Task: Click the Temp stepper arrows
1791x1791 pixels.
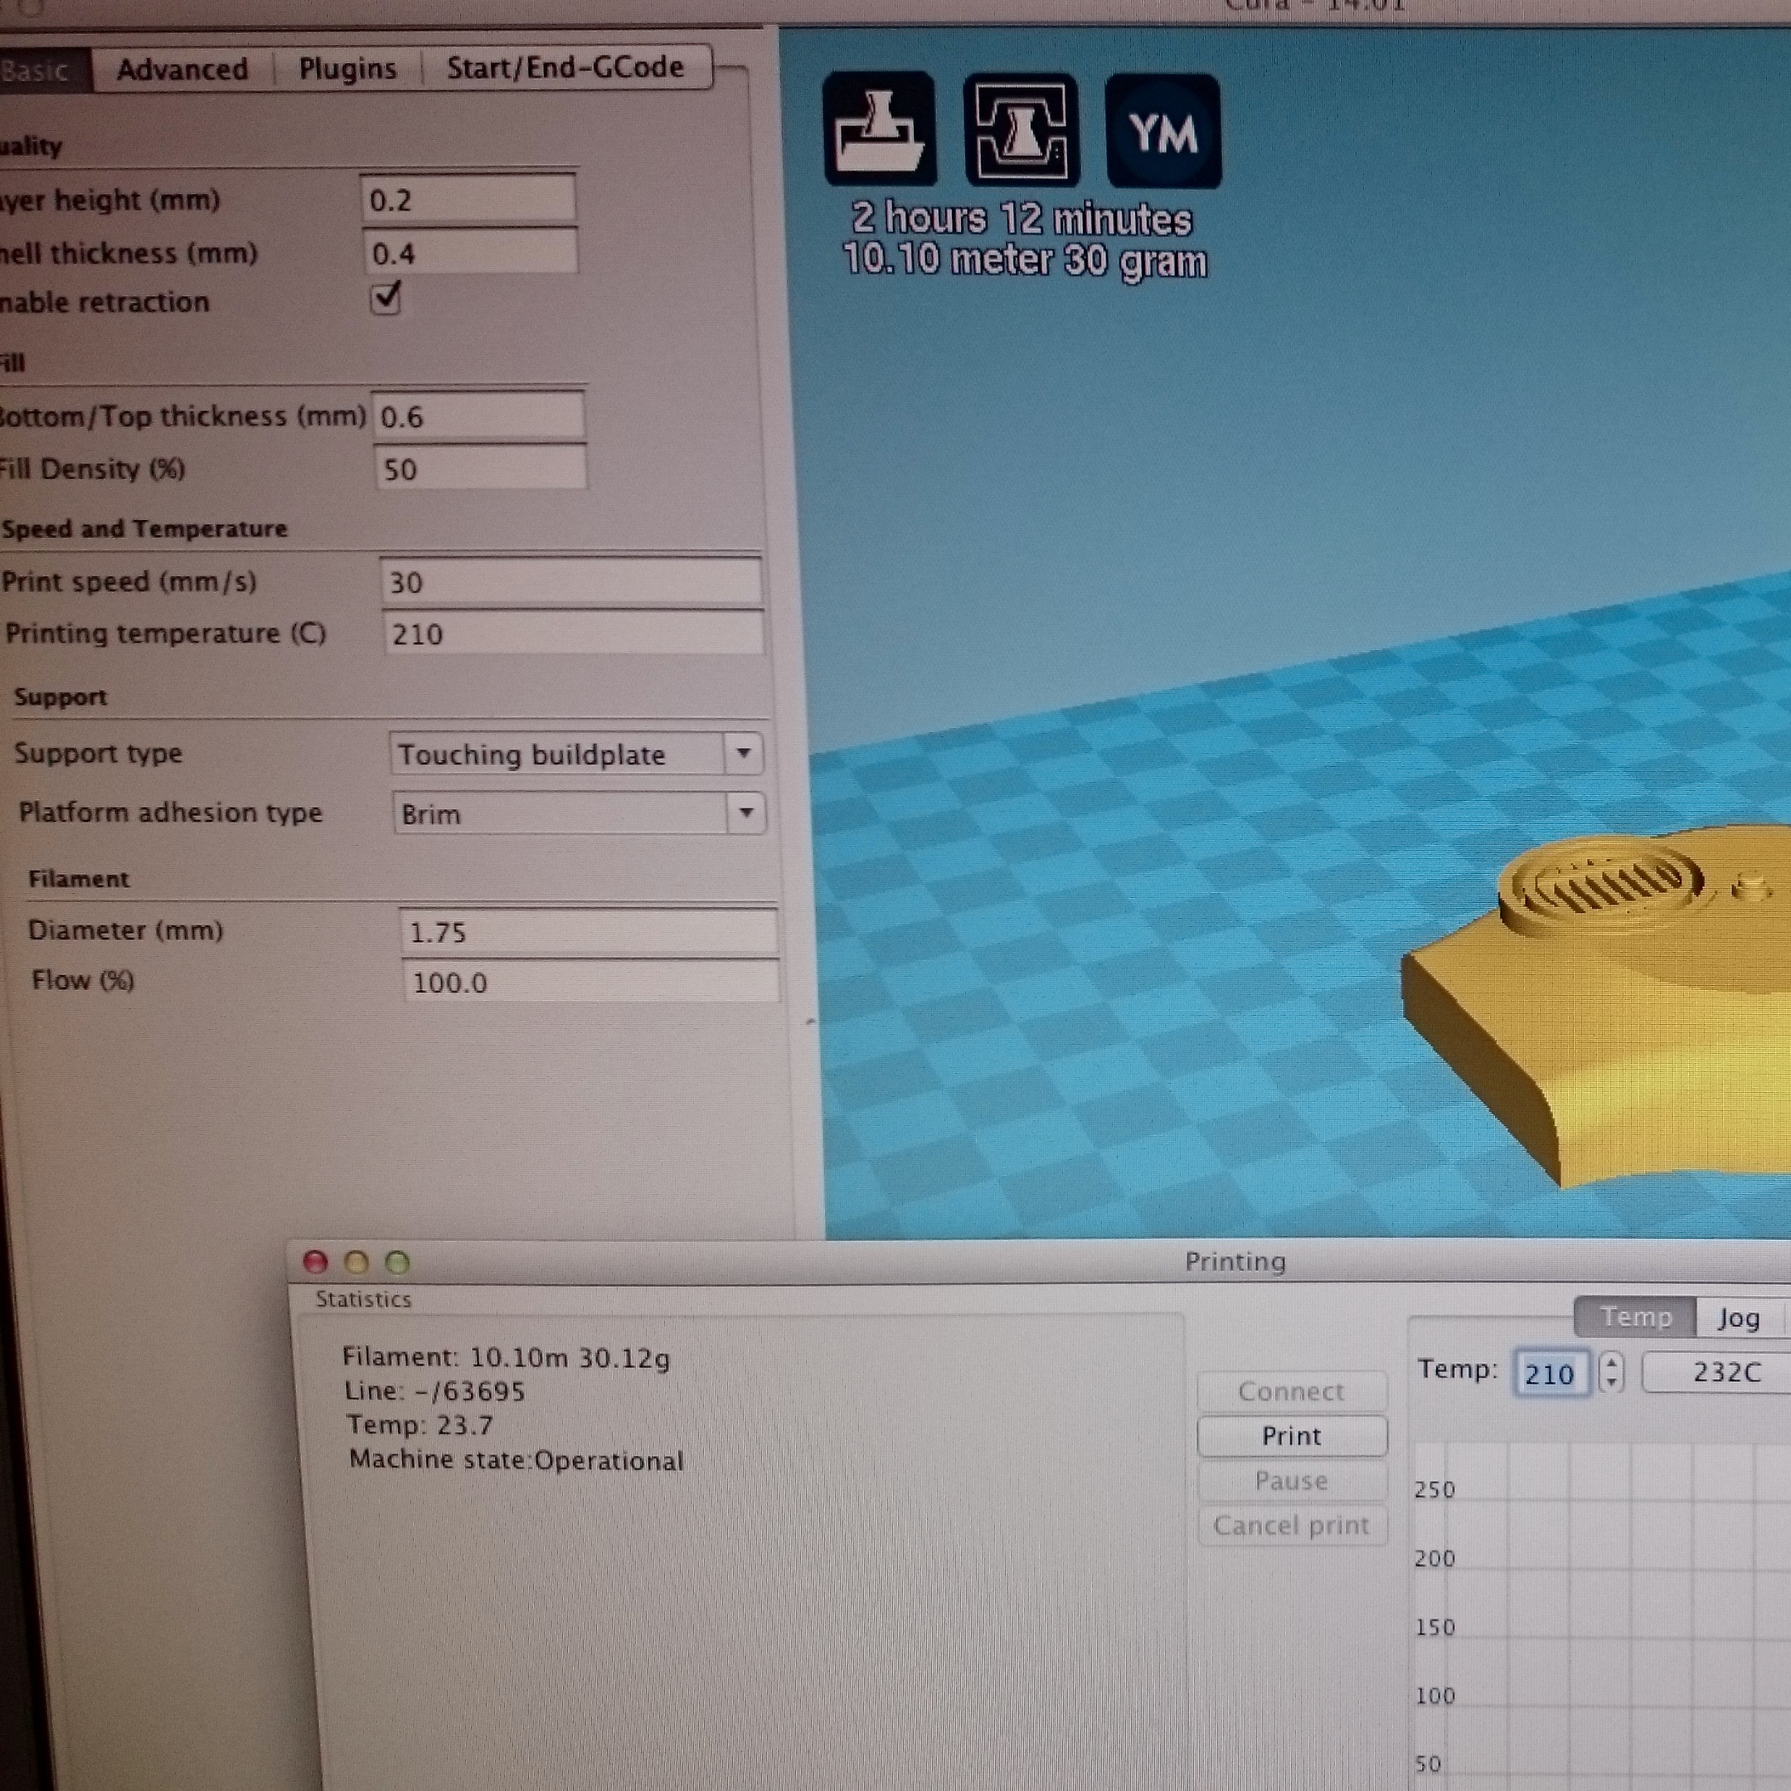Action: click(1612, 1372)
